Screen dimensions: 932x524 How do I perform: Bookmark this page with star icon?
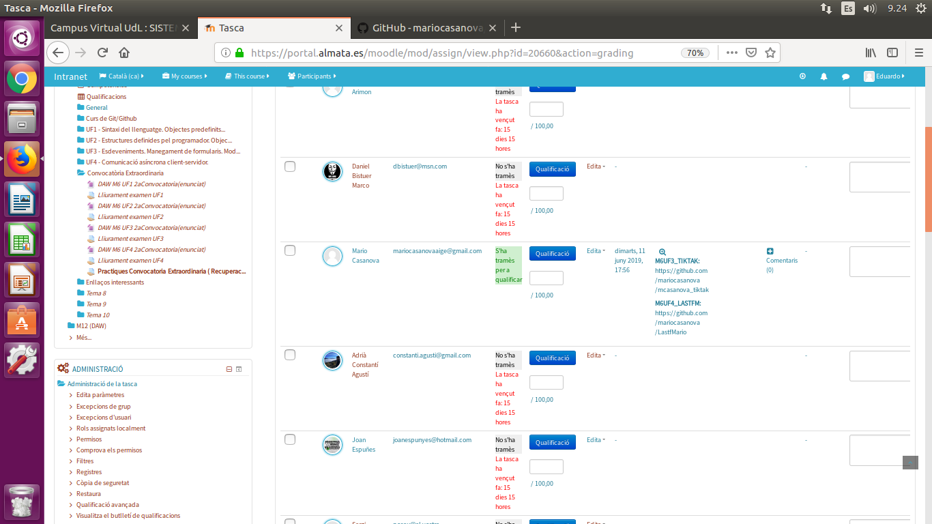770,53
